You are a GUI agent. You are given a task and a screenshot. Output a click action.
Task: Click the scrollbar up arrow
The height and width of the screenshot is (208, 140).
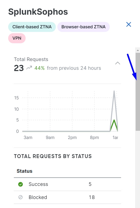click(x=138, y=50)
